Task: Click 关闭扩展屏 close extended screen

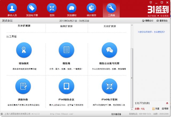Action: (110, 26)
